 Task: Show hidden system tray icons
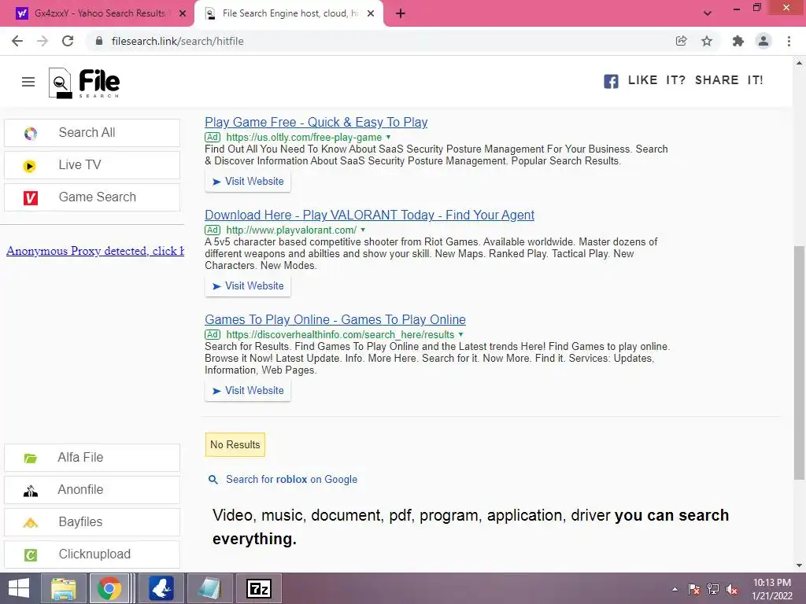click(x=675, y=589)
